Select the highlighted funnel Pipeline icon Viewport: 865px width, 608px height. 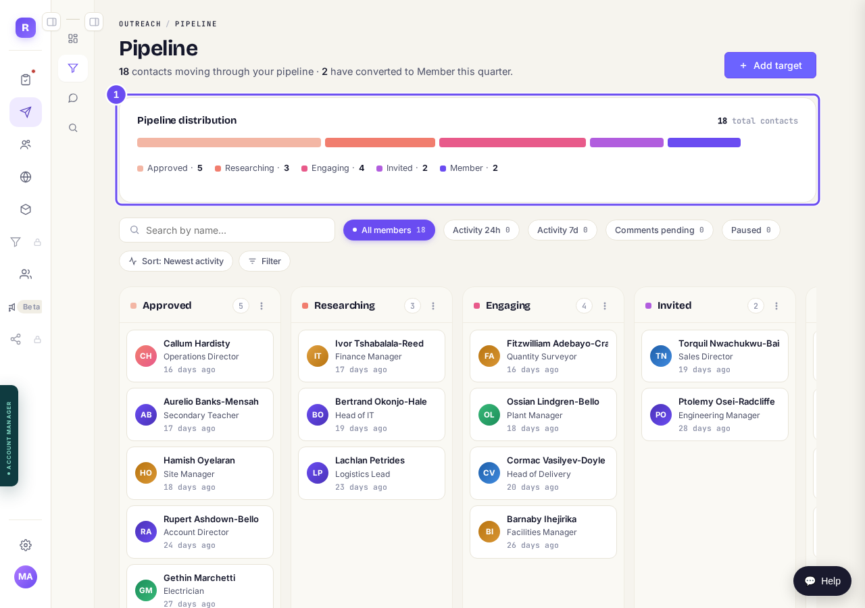point(73,68)
